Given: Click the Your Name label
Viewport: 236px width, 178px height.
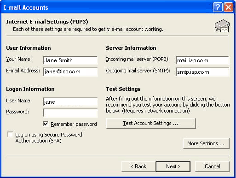Looking at the screenshot, I should click(19, 59).
